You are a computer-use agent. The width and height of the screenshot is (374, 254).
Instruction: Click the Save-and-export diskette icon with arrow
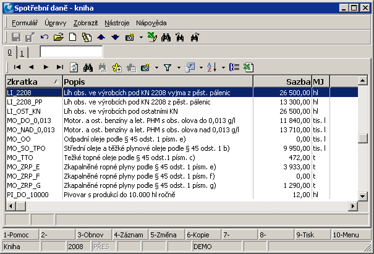[30, 38]
